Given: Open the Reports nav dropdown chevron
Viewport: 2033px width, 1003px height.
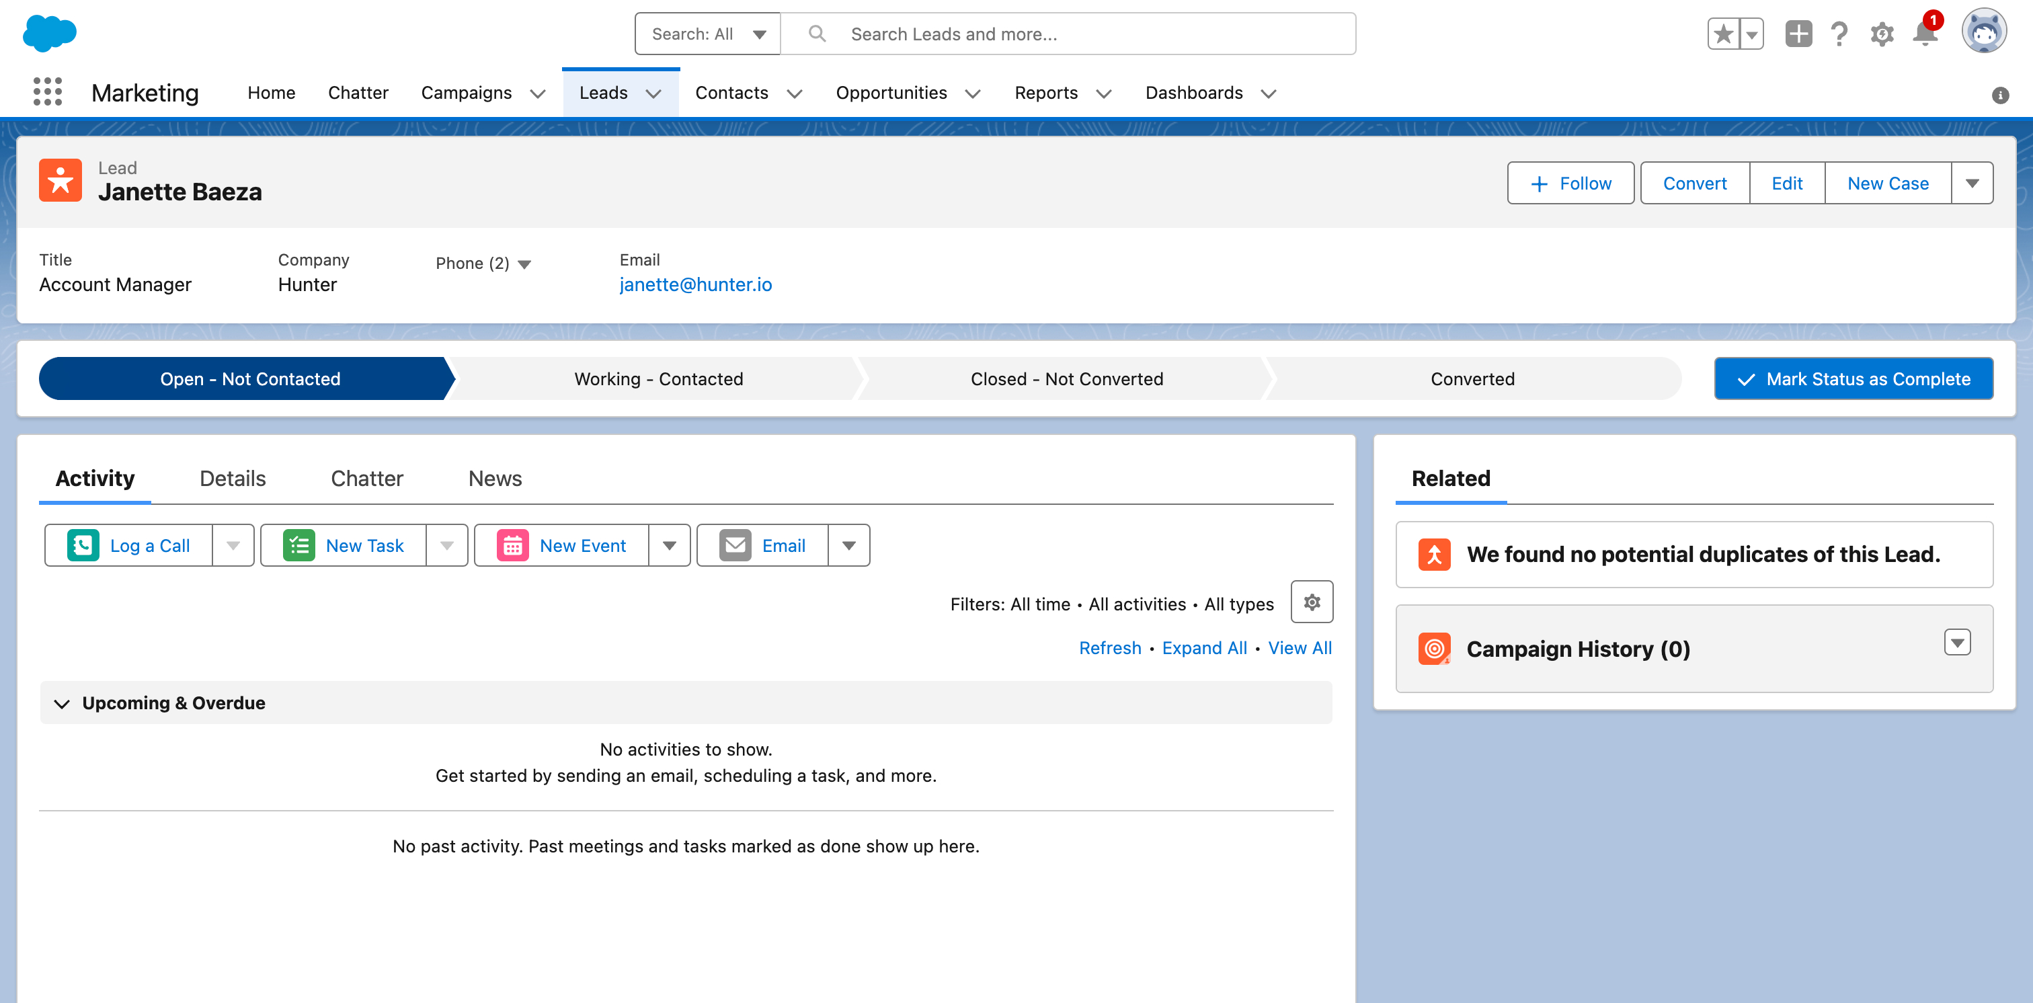Looking at the screenshot, I should pos(1103,94).
